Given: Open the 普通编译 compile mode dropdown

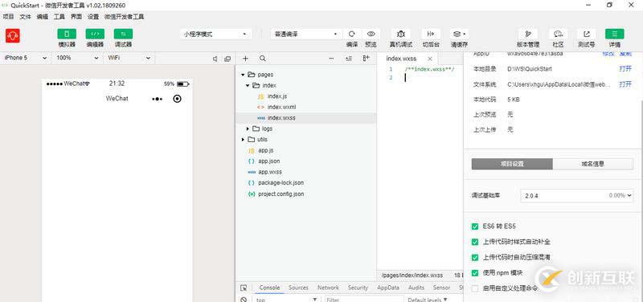Looking at the screenshot, I should pyautogui.click(x=306, y=35).
